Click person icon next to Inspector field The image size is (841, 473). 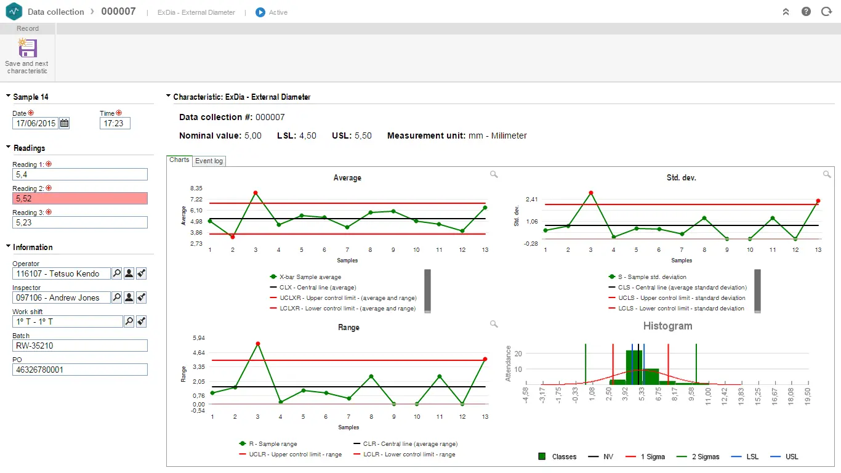point(129,297)
